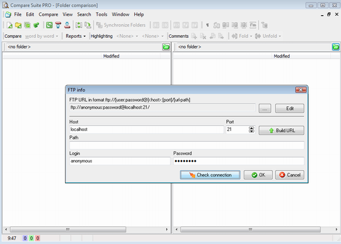The image size is (341, 244).
Task: Click the add comment icon
Action: tap(194, 36)
